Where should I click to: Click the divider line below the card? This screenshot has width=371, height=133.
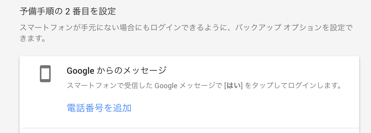[189, 128]
